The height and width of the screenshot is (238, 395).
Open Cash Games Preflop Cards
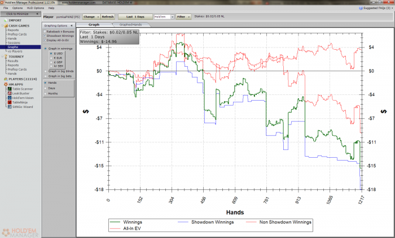(x=17, y=34)
